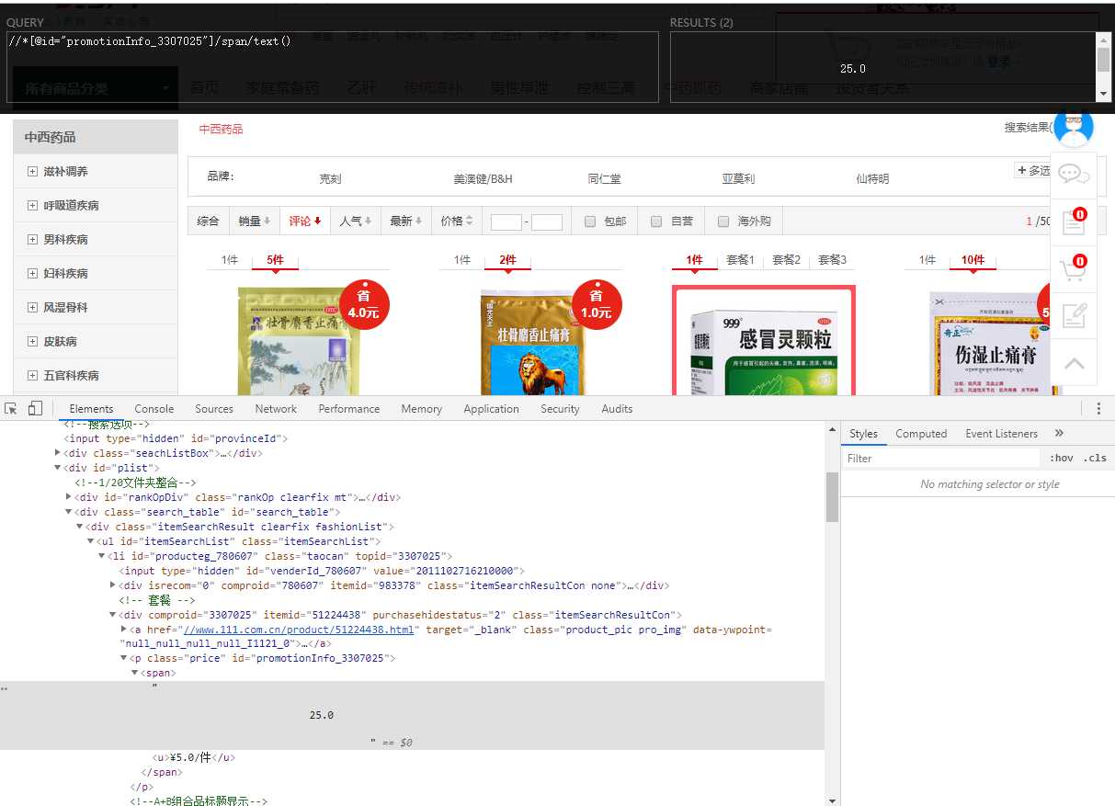Expand the 呼吸道疾病 category plus icon
The height and width of the screenshot is (806, 1115).
pos(32,206)
